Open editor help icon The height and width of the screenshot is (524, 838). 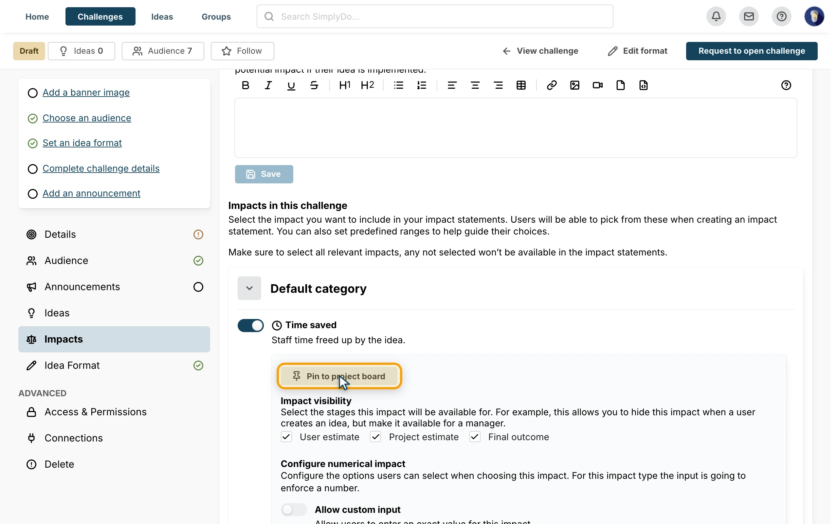tap(786, 85)
